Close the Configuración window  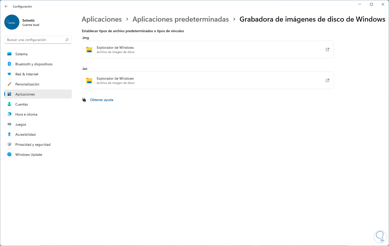coord(383,4)
